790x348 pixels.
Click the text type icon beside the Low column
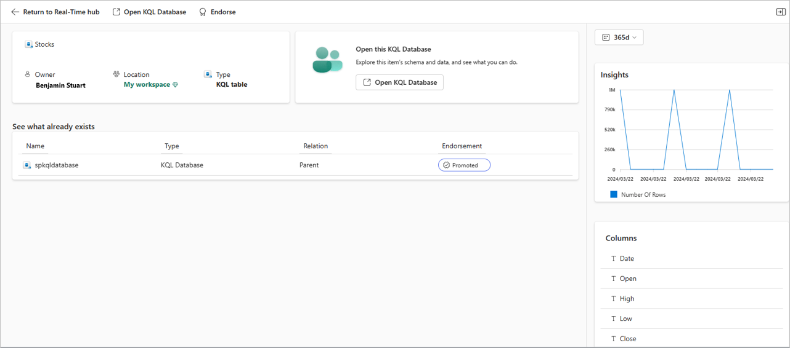pyautogui.click(x=613, y=318)
